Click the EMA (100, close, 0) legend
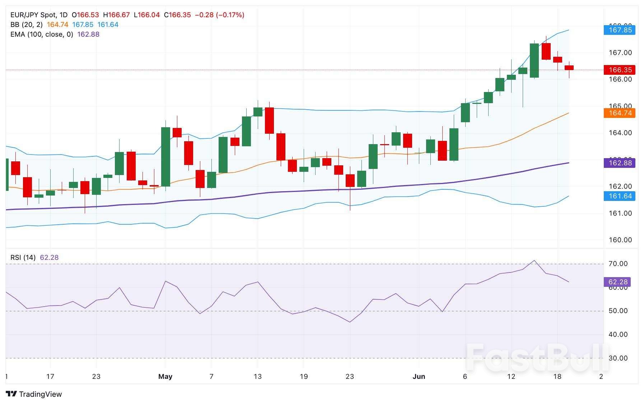 [x=42, y=34]
